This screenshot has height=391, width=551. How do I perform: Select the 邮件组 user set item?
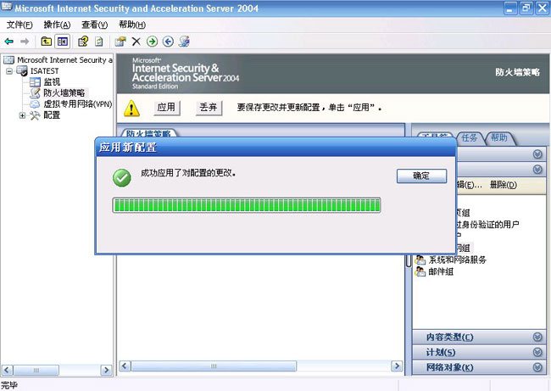tap(441, 271)
